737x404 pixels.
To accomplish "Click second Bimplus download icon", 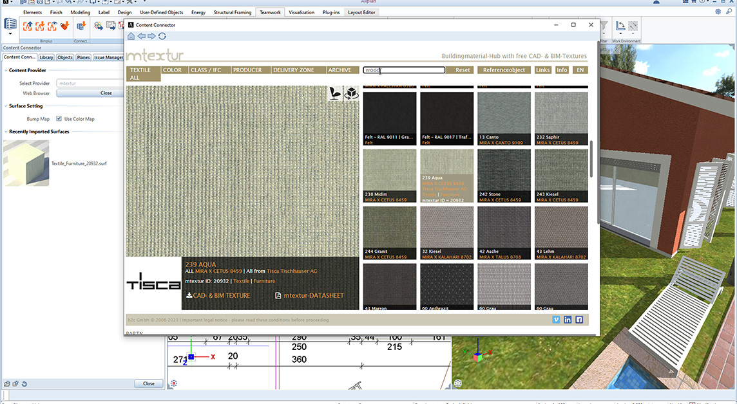I will 40,26.
